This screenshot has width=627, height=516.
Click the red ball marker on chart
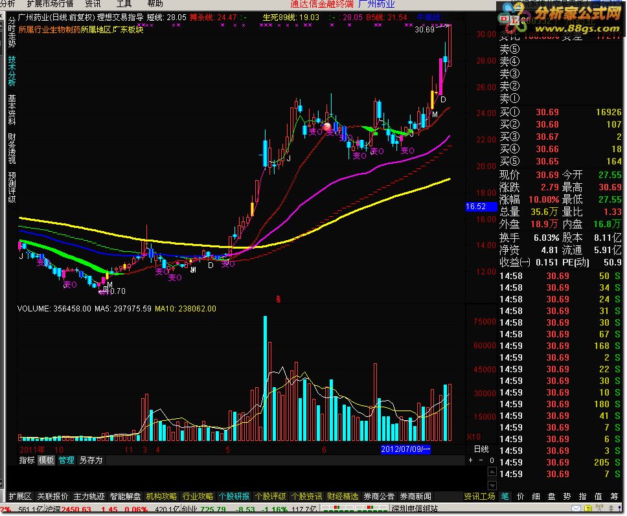click(x=327, y=127)
